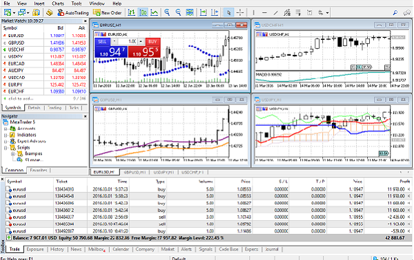Open the Insert menu
414x260 pixels.
click(x=39, y=3)
